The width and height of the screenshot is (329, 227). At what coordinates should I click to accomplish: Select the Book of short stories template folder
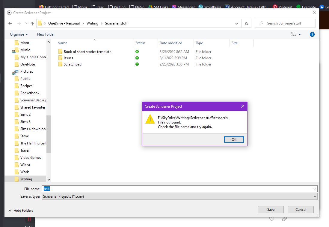(x=87, y=52)
